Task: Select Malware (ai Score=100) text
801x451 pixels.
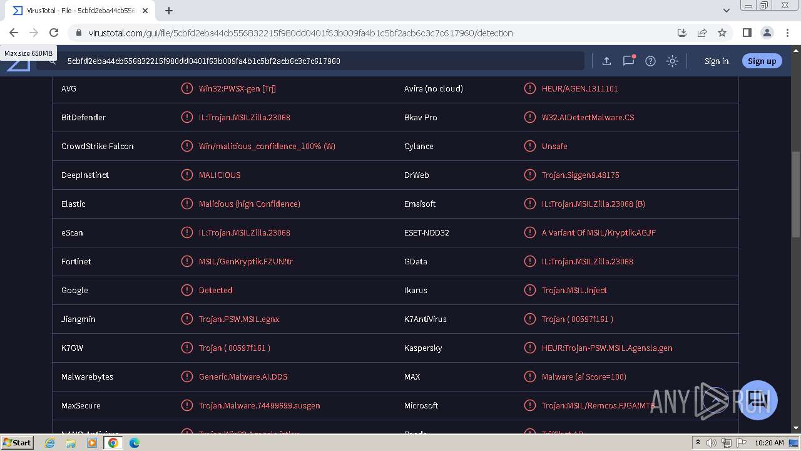Action: pyautogui.click(x=584, y=376)
